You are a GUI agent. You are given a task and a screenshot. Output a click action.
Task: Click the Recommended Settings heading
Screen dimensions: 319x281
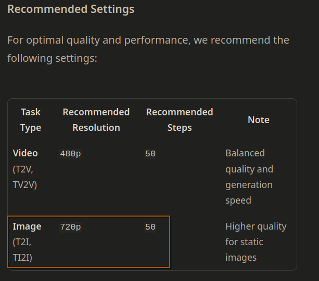(x=71, y=9)
